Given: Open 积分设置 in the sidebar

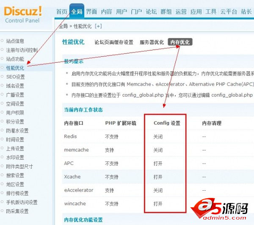Looking at the screenshot, I should point(15,122).
